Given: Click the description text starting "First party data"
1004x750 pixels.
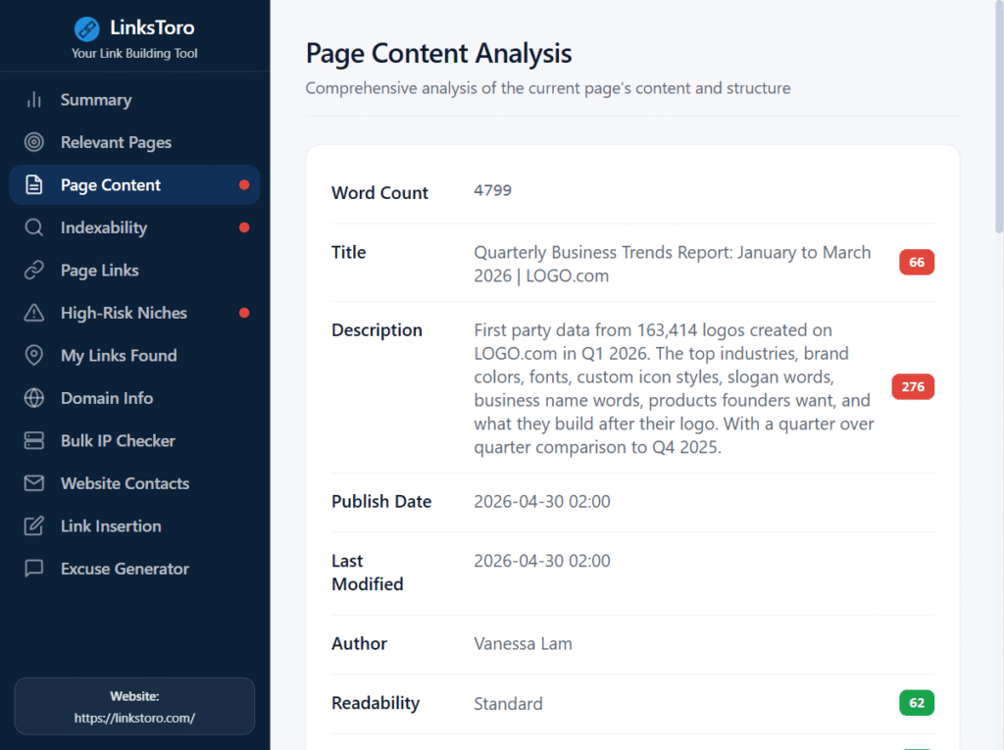Looking at the screenshot, I should (674, 388).
